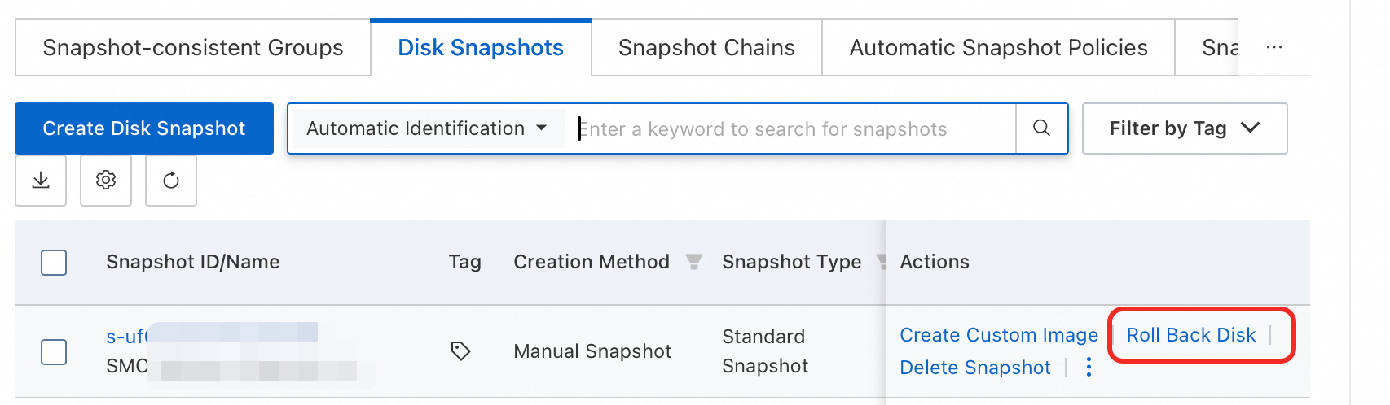Toggle the select-all header checkbox

click(54, 263)
